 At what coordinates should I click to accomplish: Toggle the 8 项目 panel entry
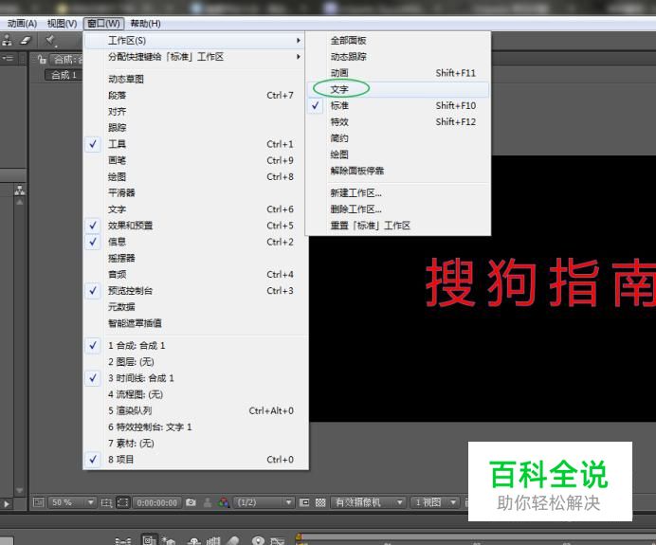[x=196, y=460]
